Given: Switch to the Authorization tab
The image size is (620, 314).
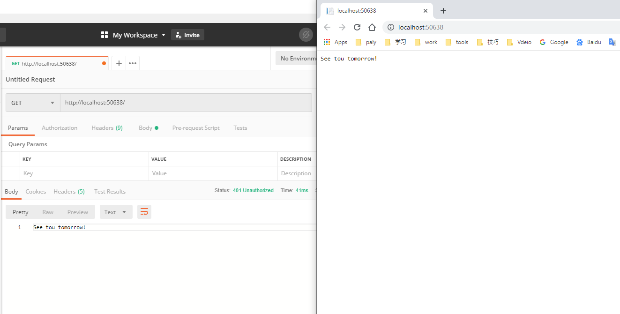Looking at the screenshot, I should (x=60, y=128).
